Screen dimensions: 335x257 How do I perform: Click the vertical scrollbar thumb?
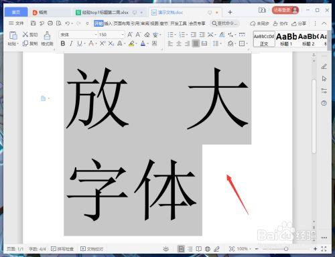pyautogui.click(x=314, y=116)
